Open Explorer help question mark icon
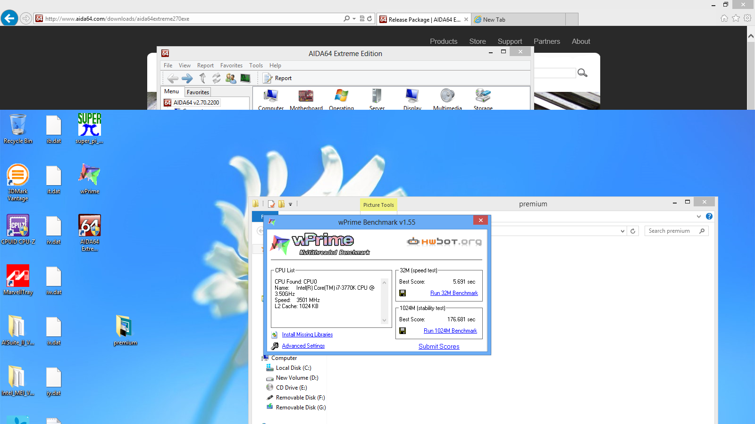Screen dimensions: 755x424 point(709,216)
